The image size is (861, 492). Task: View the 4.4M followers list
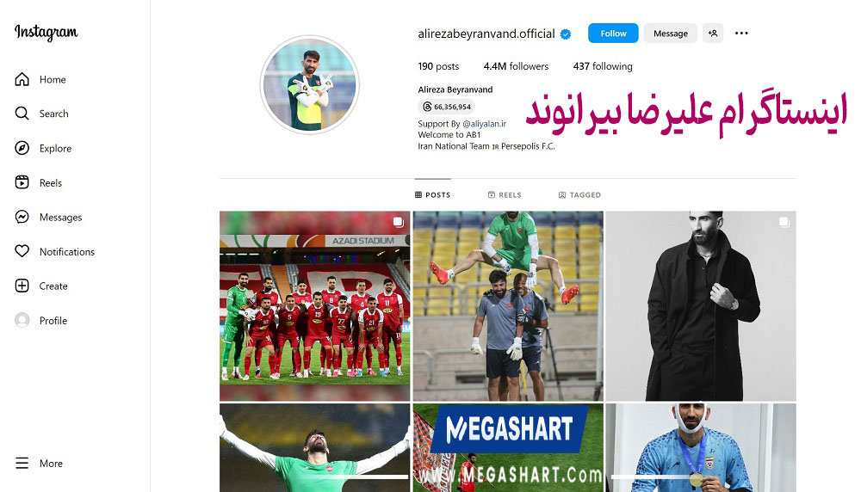[x=516, y=66]
